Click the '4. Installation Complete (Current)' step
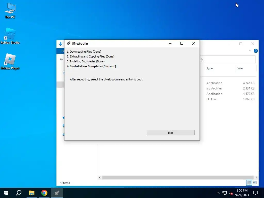Viewport: 264px width, 198px height. (92, 66)
